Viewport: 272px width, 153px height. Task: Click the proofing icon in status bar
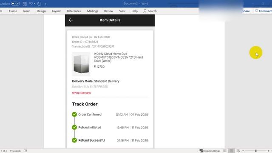coord(25,151)
